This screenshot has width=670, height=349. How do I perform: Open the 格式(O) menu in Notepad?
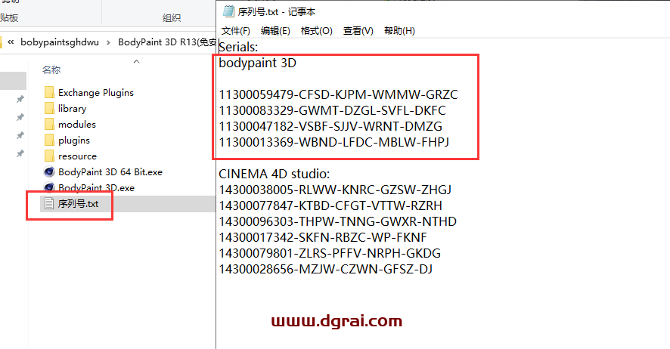coord(316,31)
